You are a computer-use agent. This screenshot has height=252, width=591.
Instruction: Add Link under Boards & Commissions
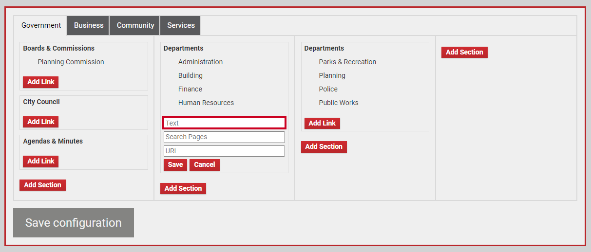[41, 82]
